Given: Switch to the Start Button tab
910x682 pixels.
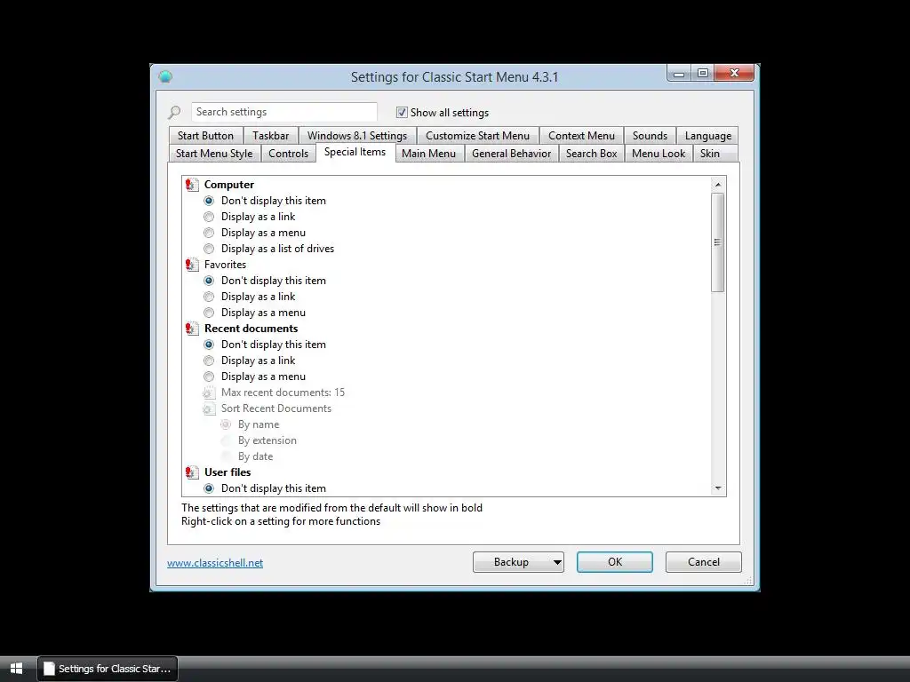Looking at the screenshot, I should coord(205,136).
